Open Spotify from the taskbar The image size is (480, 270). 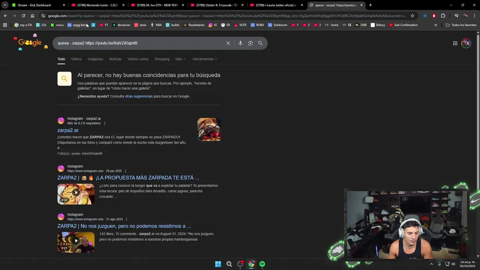click(262, 264)
